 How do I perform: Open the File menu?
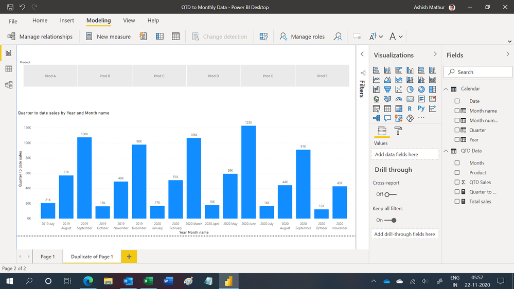[x=13, y=21]
